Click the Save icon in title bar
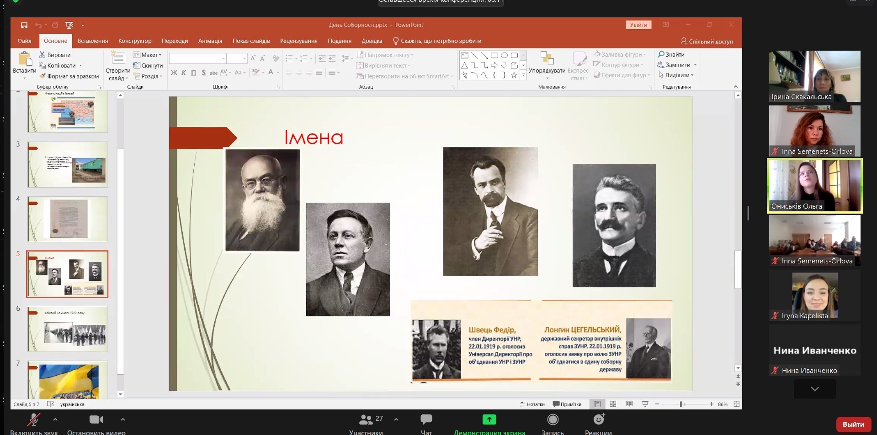The width and height of the screenshot is (877, 435). pyautogui.click(x=24, y=25)
